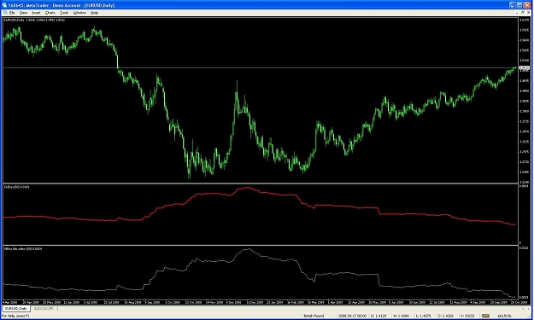Image resolution: width=534 pixels, height=320 pixels.
Task: Minimize the MetaTrader main window
Action: (x=513, y=5)
